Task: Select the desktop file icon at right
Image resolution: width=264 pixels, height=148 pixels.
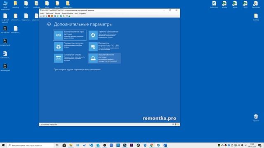Action: (256, 17)
